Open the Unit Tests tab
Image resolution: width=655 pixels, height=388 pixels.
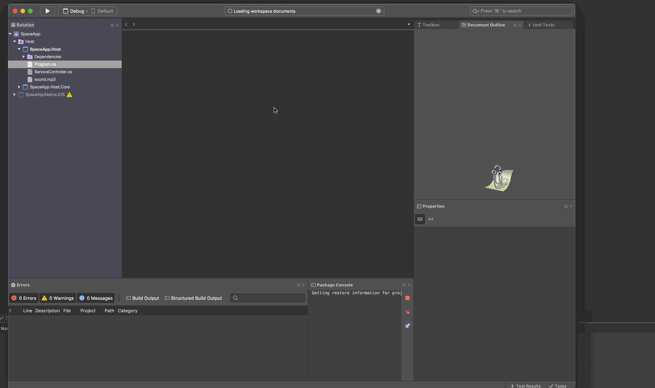(x=544, y=25)
